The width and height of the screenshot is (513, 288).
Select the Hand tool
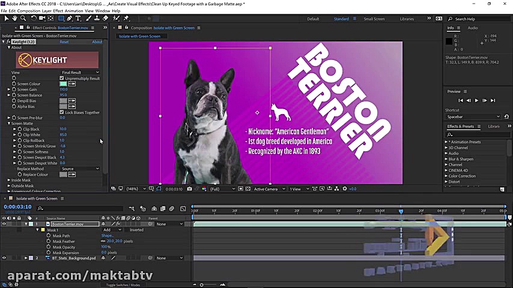(x=15, y=19)
